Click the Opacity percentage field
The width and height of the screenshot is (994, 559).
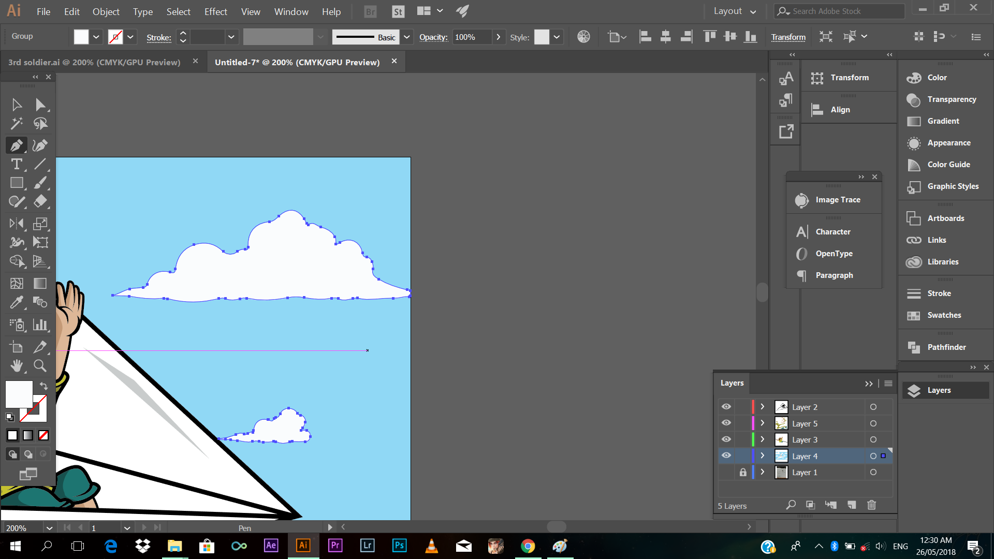tap(472, 37)
